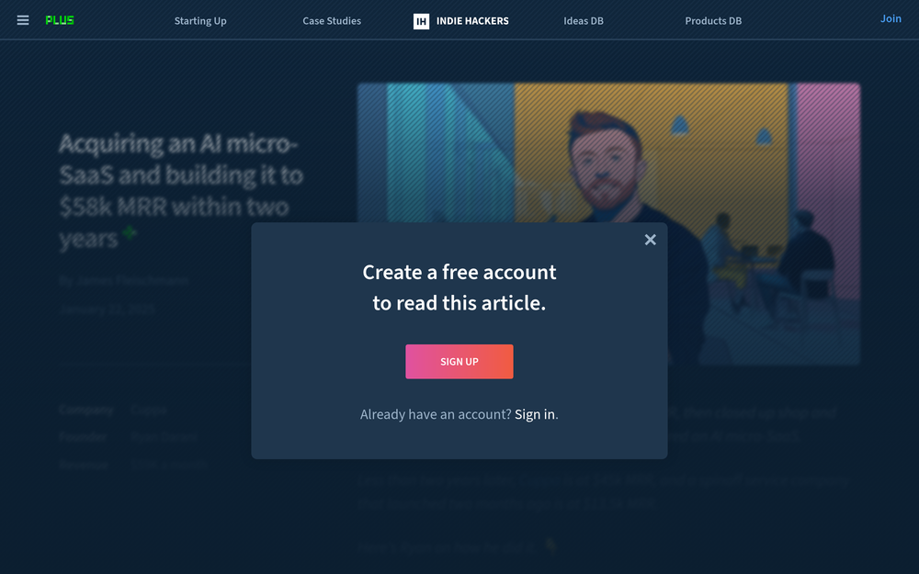Open the Case Studies page
Image resolution: width=919 pixels, height=574 pixels.
point(332,21)
